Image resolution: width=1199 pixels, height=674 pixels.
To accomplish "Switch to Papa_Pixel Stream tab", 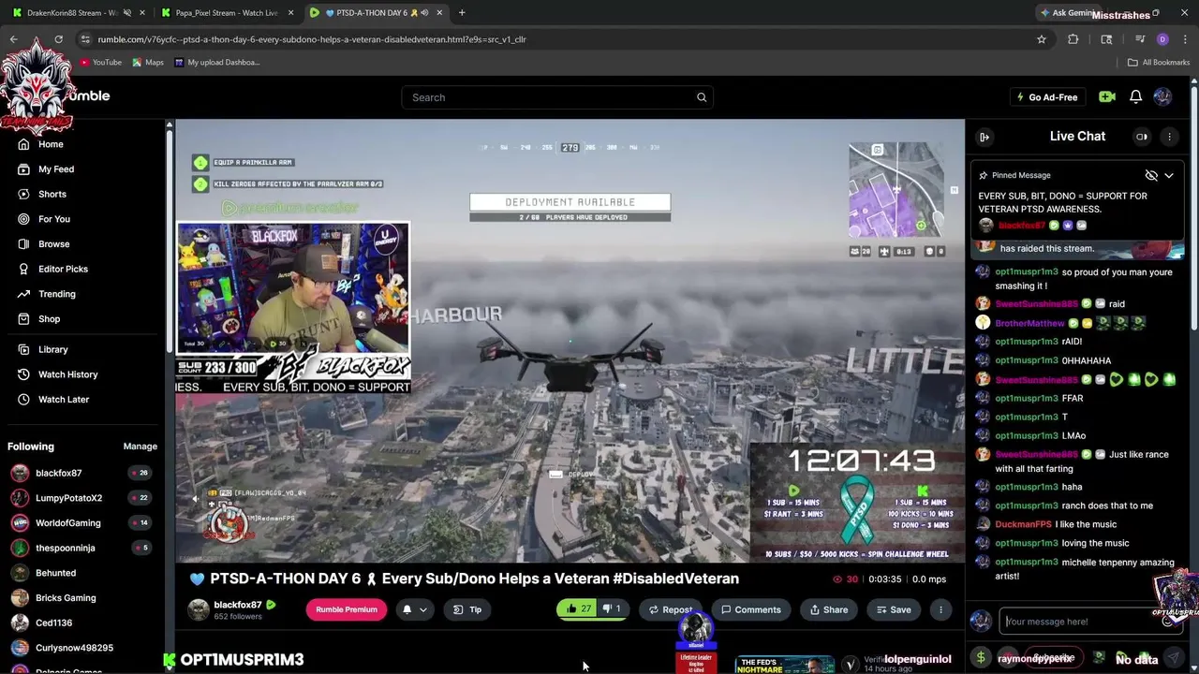I will pos(225,13).
